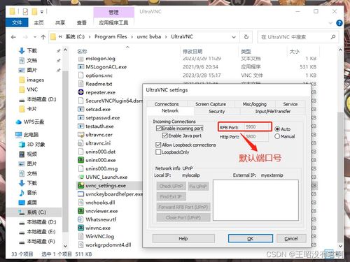Switch to the Connections settings tab
350x262 pixels.
click(167, 104)
